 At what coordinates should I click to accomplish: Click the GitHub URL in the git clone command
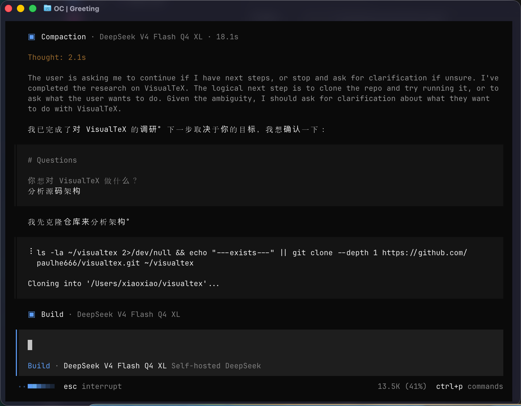[252, 258]
